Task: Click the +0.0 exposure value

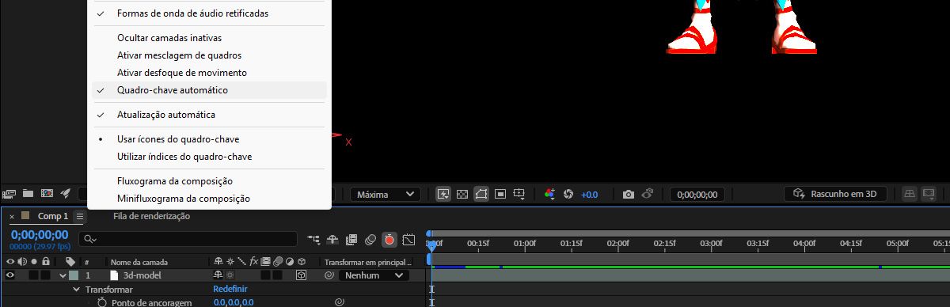Action: [x=590, y=194]
